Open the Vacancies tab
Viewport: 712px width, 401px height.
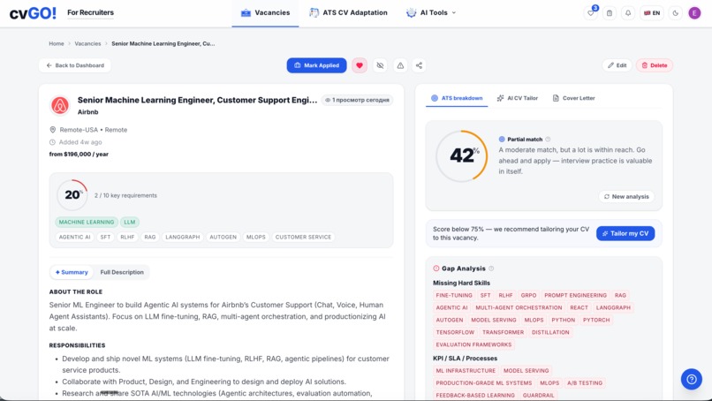tap(265, 12)
